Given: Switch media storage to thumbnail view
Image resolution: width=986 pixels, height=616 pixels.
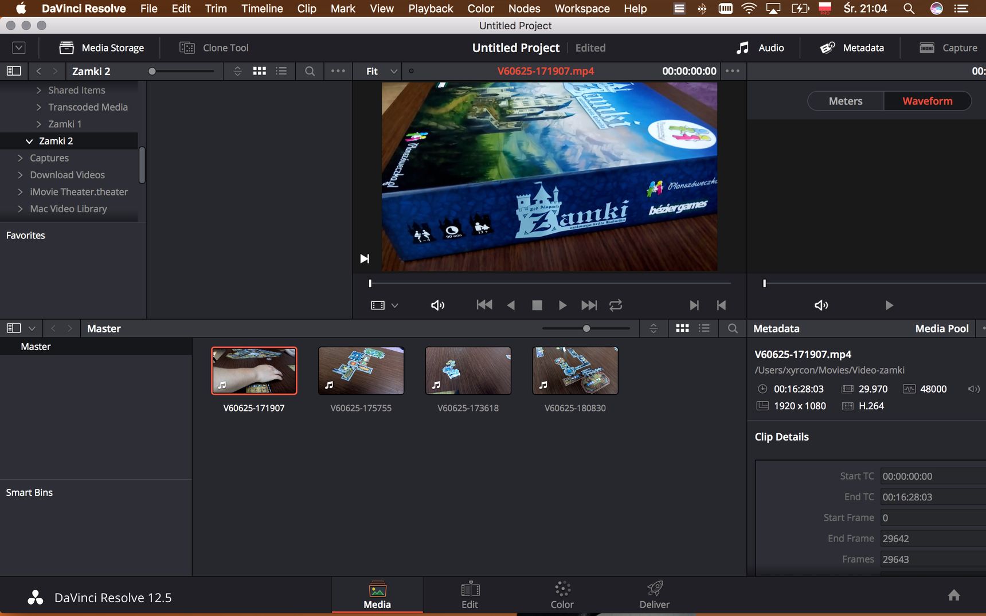Looking at the screenshot, I should [260, 71].
